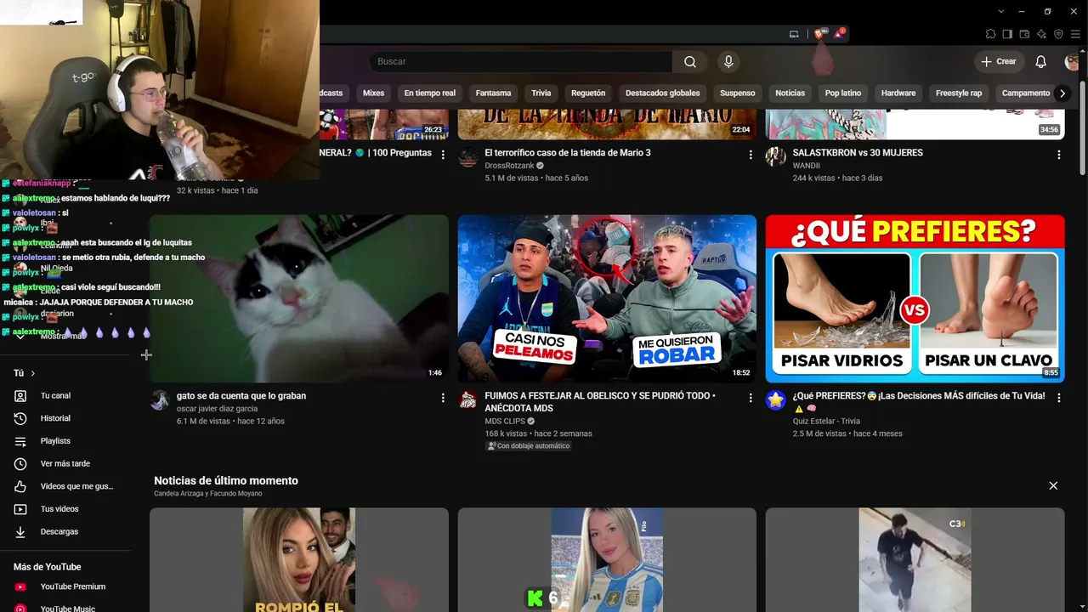Open options menu for SALASTKBRON video

(x=1059, y=155)
